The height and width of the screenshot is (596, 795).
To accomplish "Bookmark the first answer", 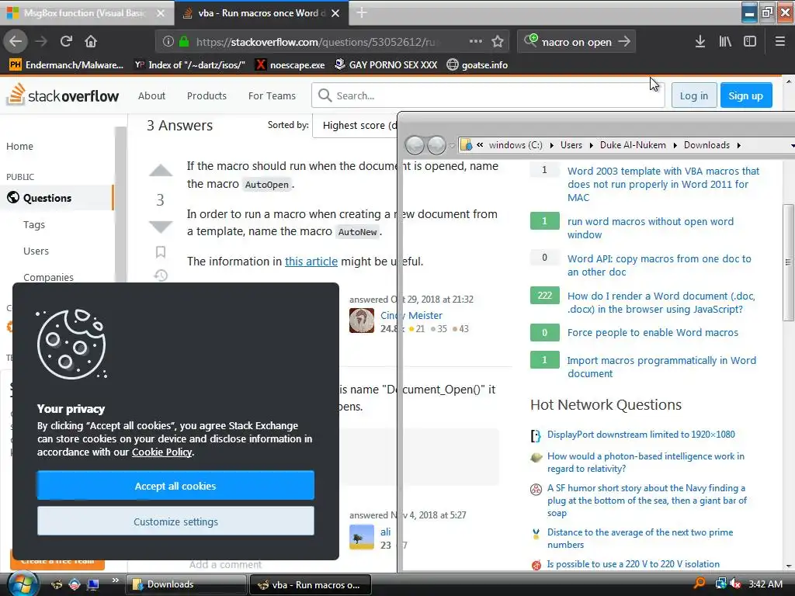I will click(161, 252).
